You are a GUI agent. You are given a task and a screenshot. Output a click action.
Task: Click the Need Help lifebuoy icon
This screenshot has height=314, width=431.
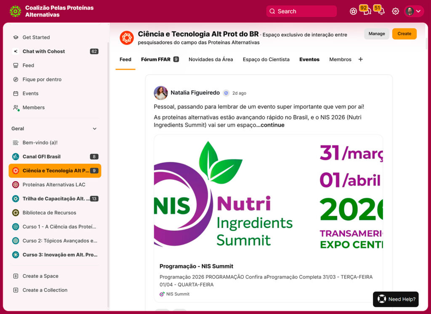(381, 299)
